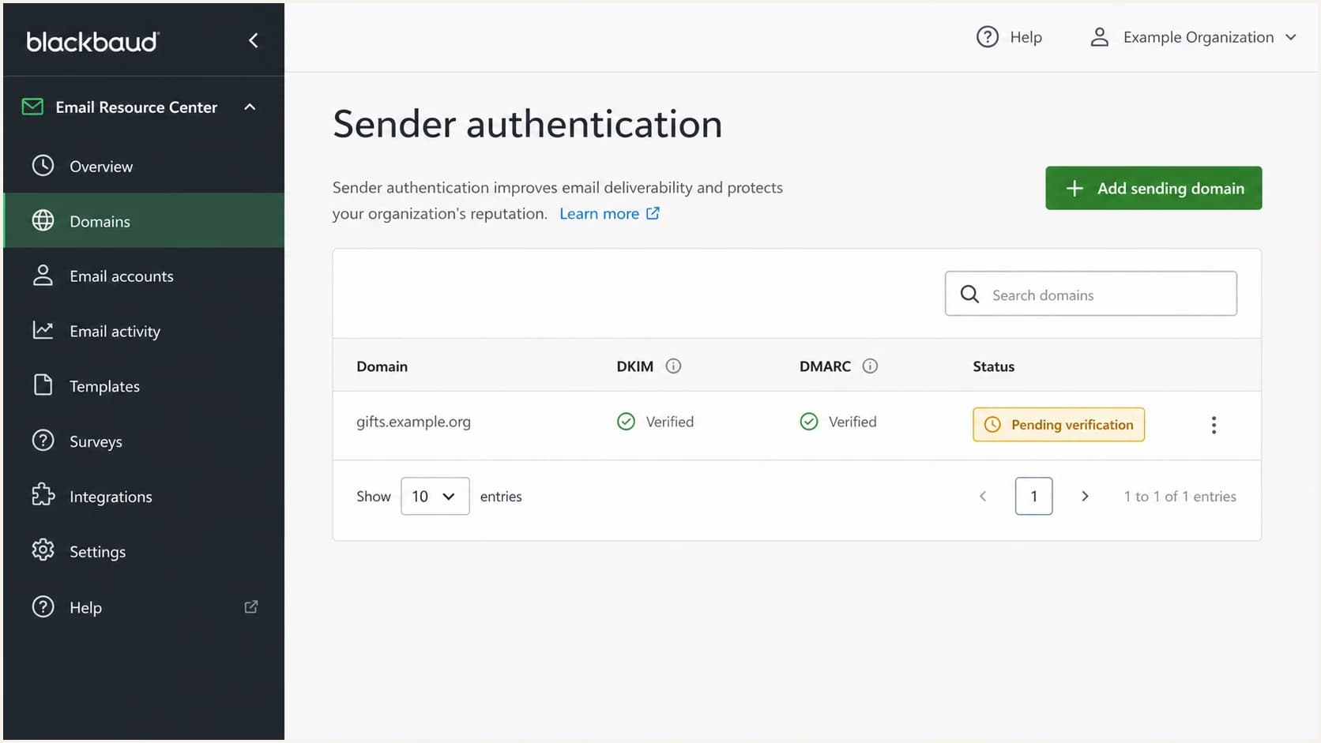Navigate to Surveys
This screenshot has width=1321, height=743.
(x=144, y=441)
